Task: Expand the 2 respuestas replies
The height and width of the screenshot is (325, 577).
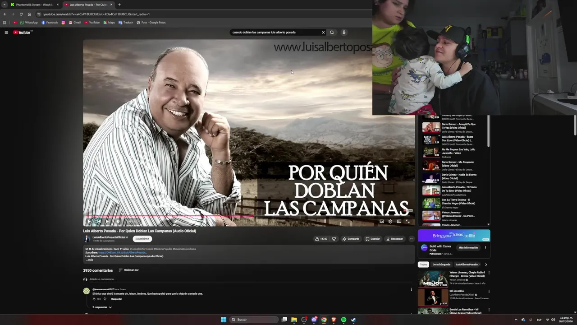Action: pos(102,307)
